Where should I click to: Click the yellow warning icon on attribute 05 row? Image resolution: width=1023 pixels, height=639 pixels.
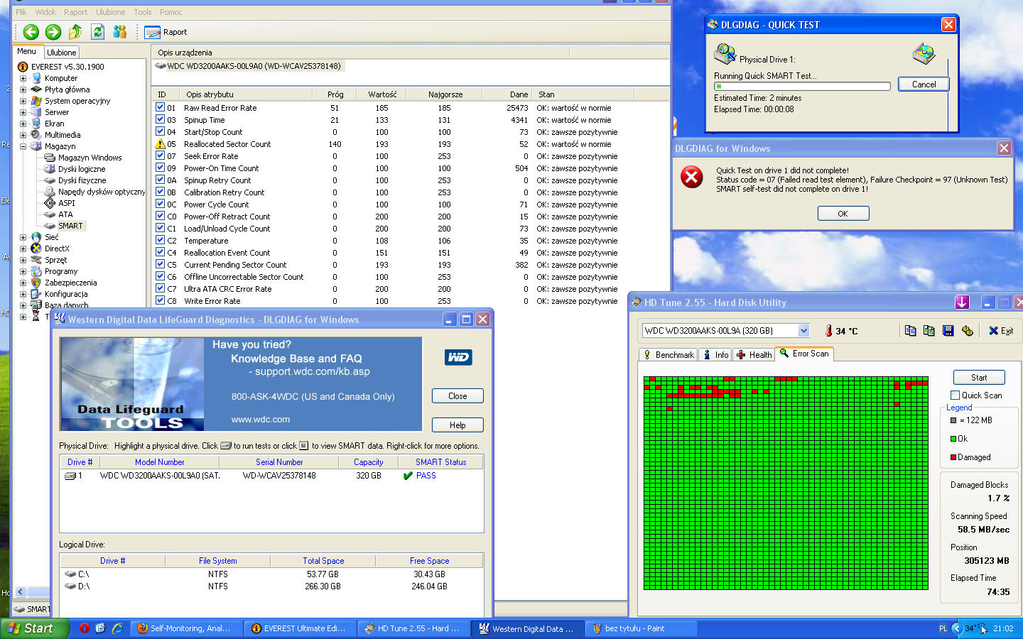click(161, 144)
